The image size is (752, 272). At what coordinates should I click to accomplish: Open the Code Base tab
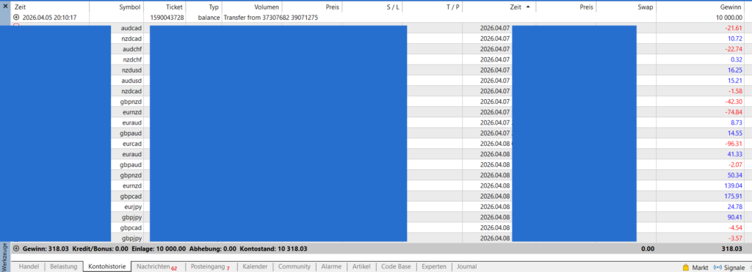pos(396,267)
